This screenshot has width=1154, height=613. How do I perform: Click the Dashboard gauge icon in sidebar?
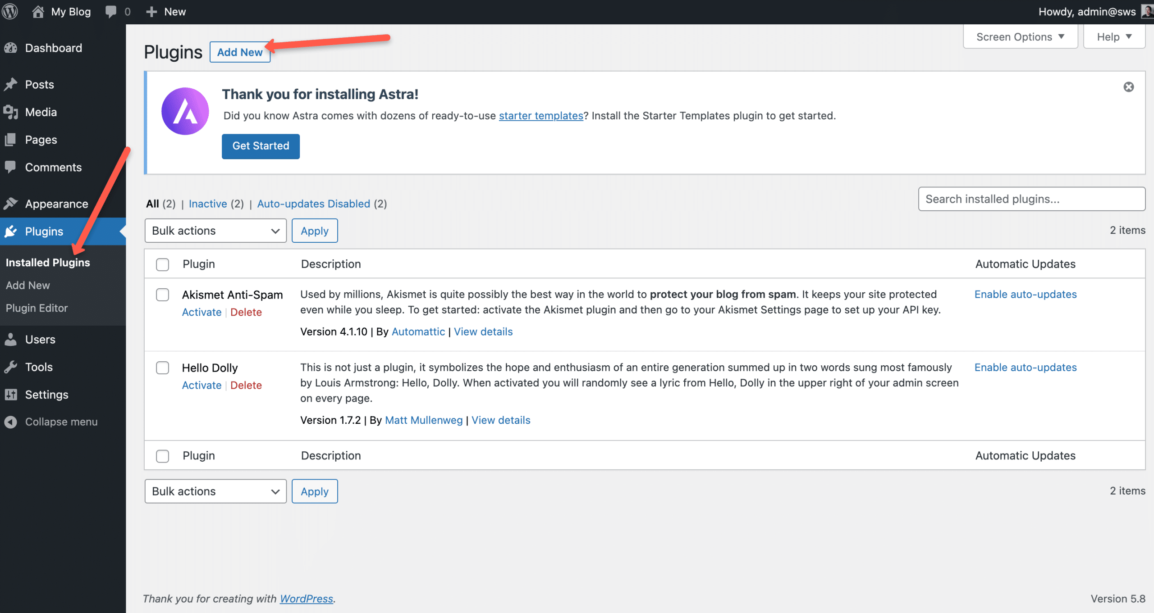[11, 48]
